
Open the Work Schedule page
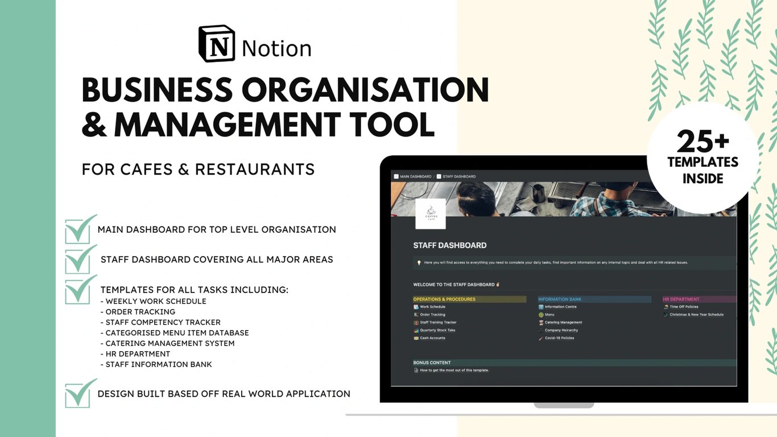[x=433, y=307]
